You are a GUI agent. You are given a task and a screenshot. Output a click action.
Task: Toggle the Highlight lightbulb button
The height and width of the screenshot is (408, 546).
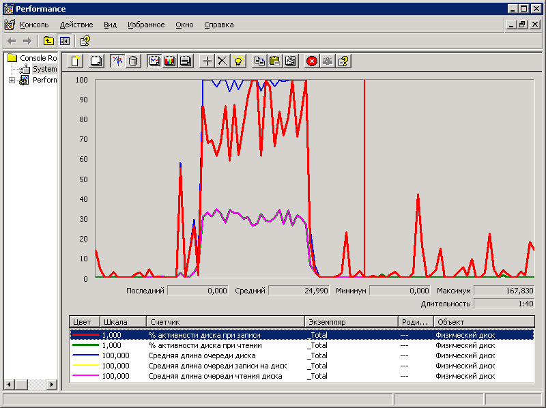[238, 61]
